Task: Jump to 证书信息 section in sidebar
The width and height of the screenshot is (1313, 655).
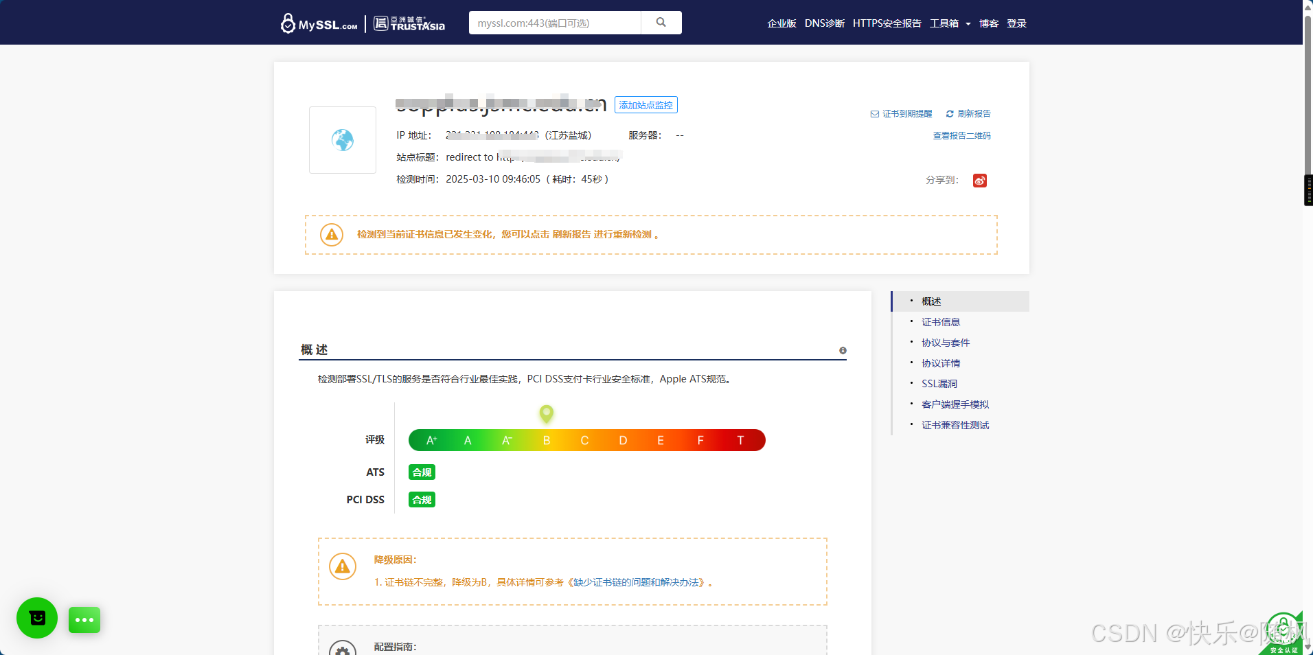Action: [x=941, y=322]
